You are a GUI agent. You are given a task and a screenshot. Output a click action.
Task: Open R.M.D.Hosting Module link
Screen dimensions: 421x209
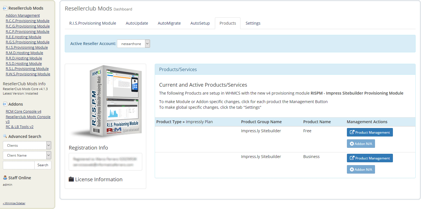(24, 53)
